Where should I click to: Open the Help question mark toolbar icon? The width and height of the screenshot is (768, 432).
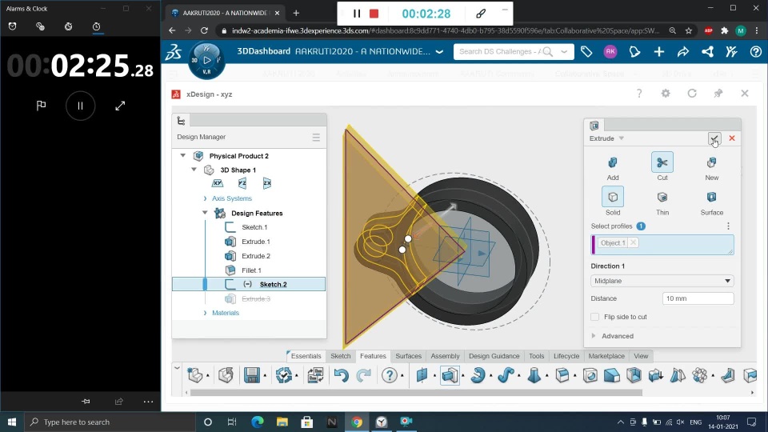[x=390, y=376]
